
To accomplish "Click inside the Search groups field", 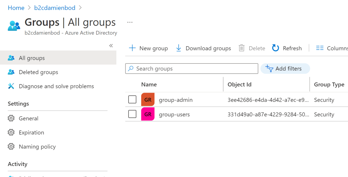I will click(191, 68).
